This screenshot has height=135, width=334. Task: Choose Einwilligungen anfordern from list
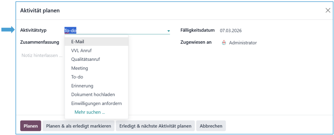point(96,103)
